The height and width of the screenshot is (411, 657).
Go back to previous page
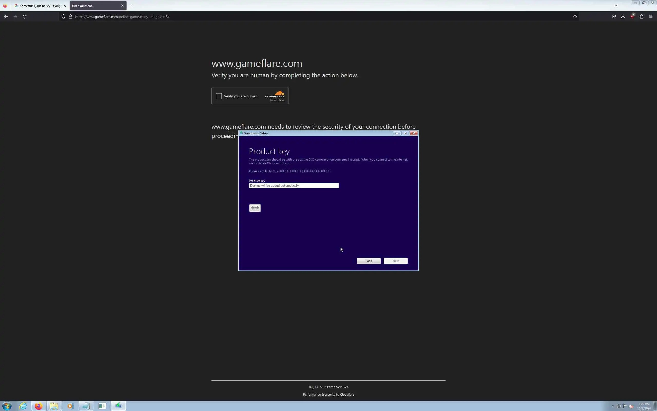[x=6, y=17]
